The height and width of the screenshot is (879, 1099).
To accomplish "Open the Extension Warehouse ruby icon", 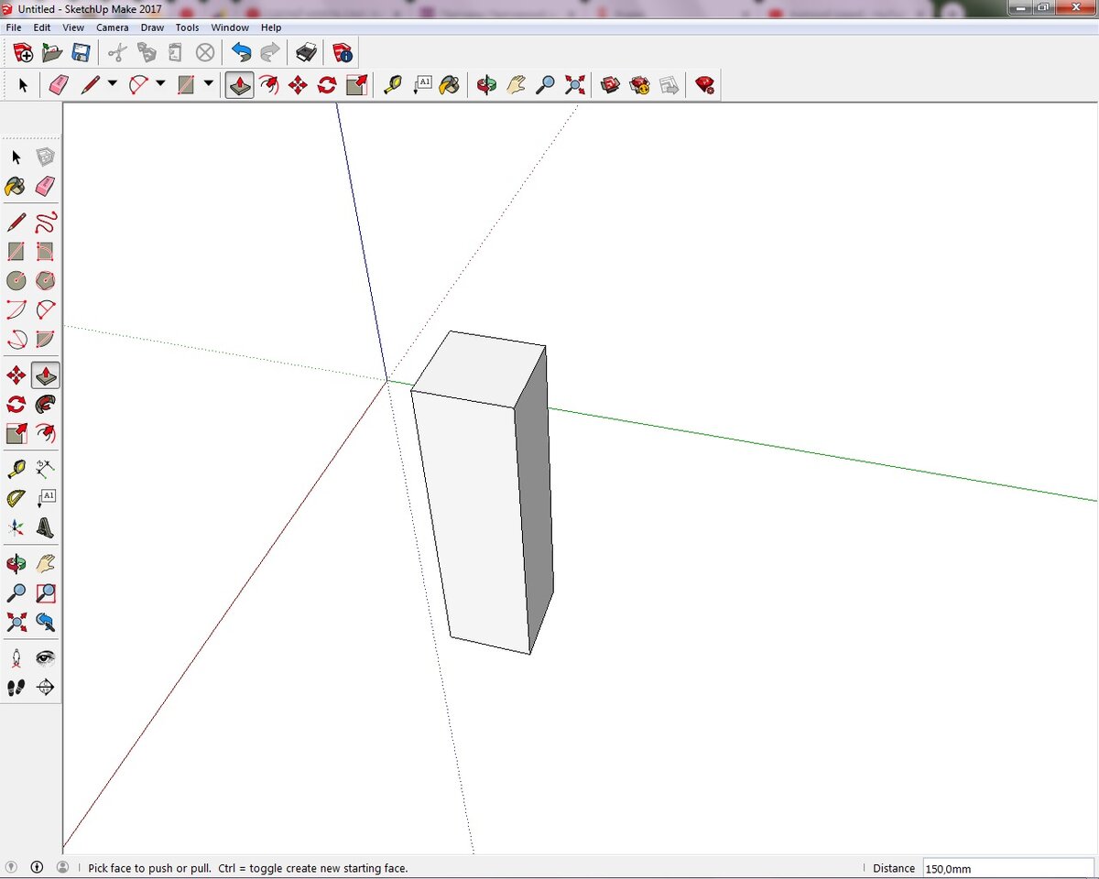I will (704, 85).
